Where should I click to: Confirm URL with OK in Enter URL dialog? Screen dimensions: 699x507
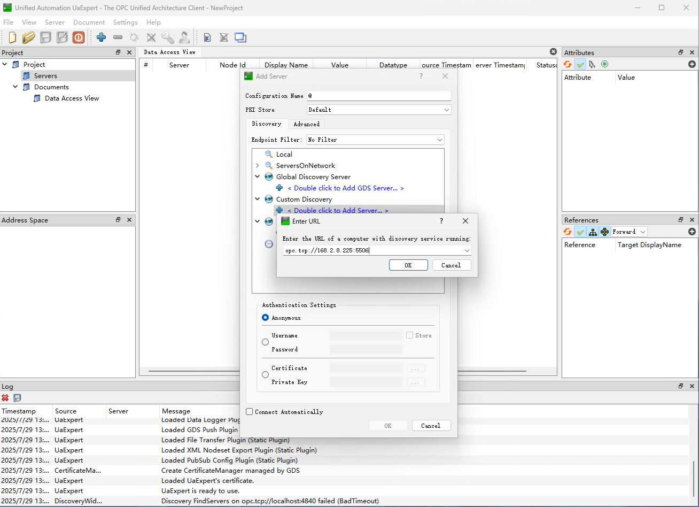408,265
